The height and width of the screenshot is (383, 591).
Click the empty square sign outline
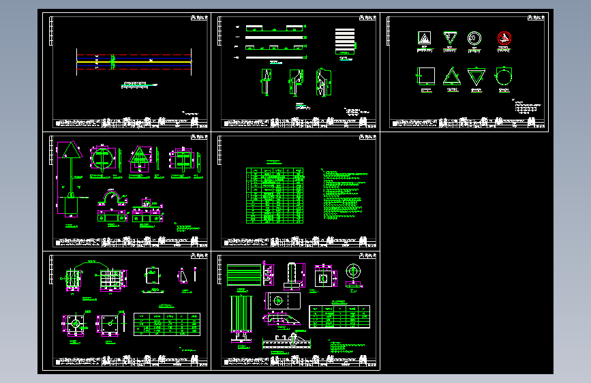click(x=426, y=76)
